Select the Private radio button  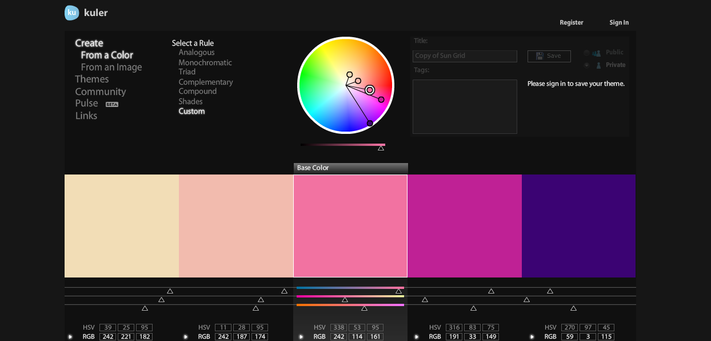(586, 65)
